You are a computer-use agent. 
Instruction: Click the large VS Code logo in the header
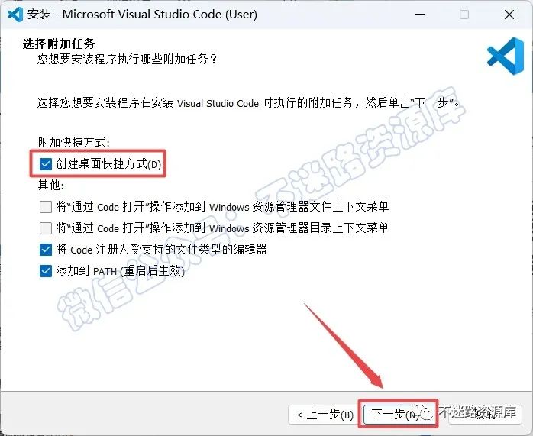pyautogui.click(x=506, y=56)
